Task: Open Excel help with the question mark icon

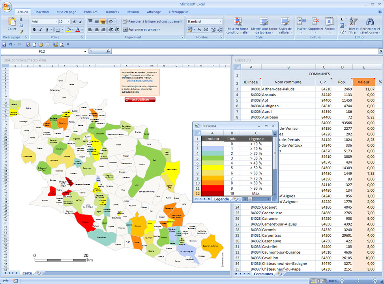Action: [380, 11]
